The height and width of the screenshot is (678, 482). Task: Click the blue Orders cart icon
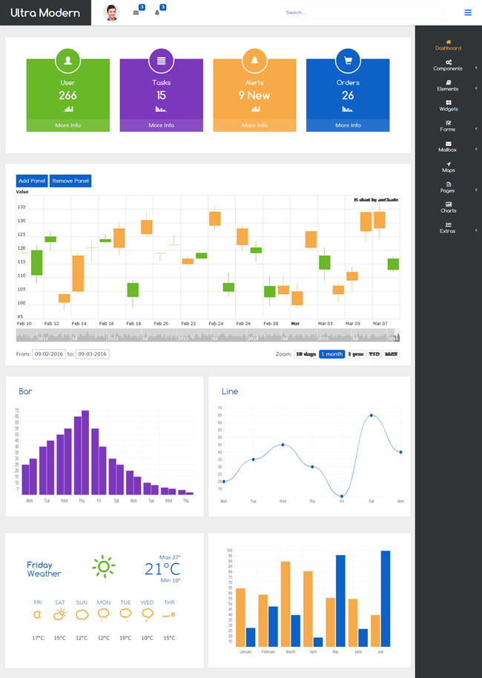click(x=348, y=61)
